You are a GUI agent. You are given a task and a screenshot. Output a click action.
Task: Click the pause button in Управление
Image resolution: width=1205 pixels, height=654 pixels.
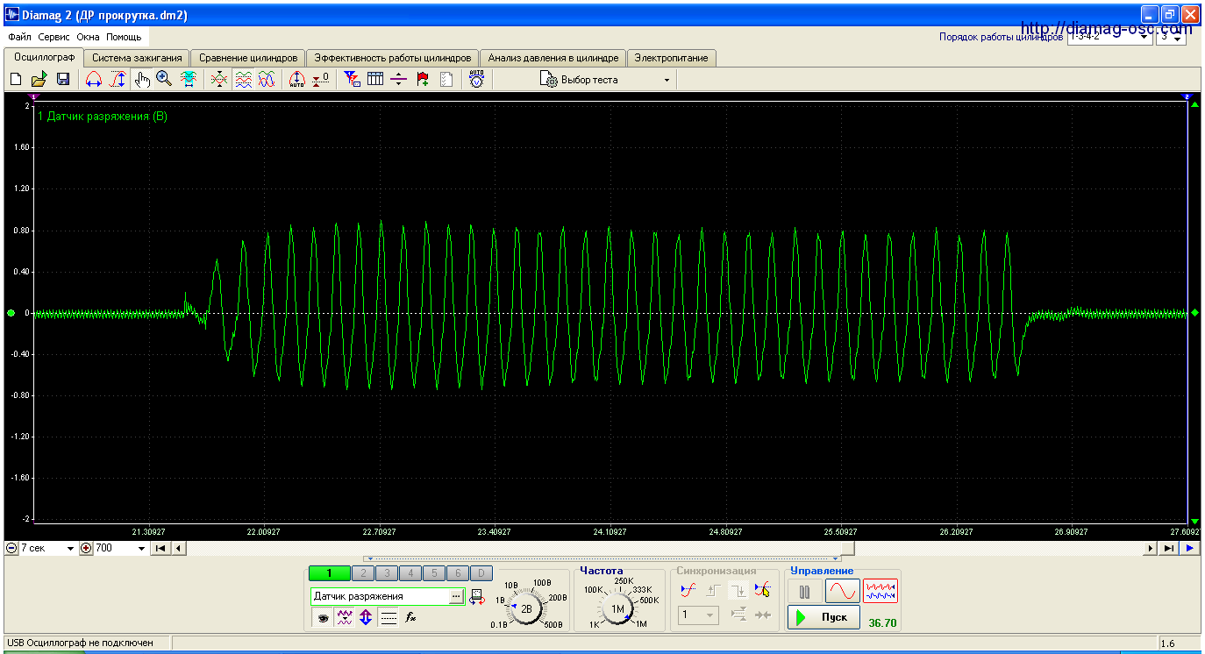(x=804, y=592)
